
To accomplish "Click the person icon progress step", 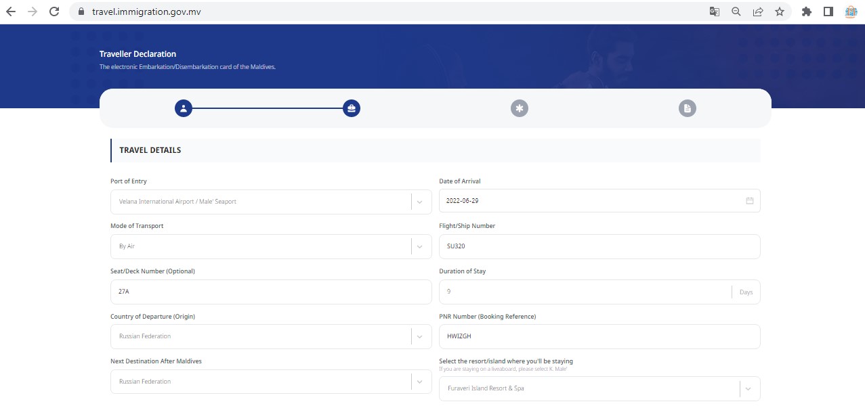I will (184, 108).
